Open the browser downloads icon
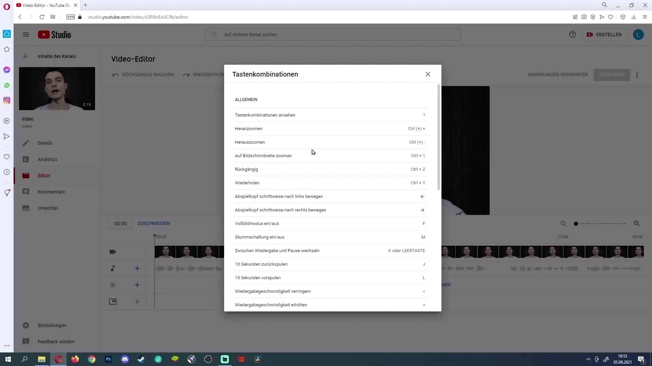Viewport: 652px width, 366px height. (x=634, y=17)
